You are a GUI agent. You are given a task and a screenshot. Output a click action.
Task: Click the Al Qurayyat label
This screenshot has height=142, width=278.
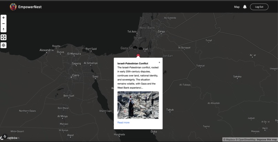(x=185, y=47)
